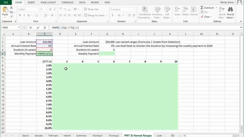Click the Font Color A icon
The image size is (244, 137).
coord(52,15)
